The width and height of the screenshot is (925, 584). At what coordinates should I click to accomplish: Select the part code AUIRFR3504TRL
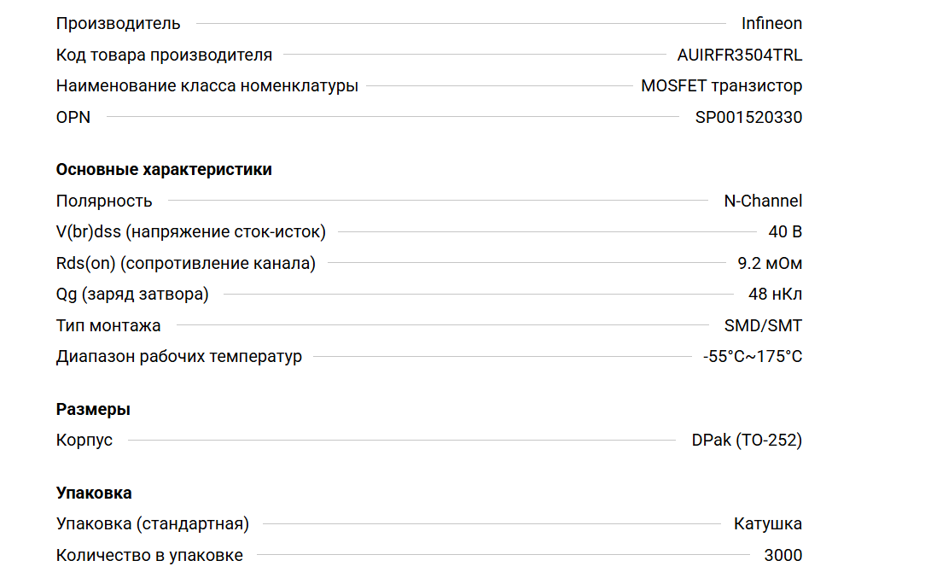pos(739,55)
